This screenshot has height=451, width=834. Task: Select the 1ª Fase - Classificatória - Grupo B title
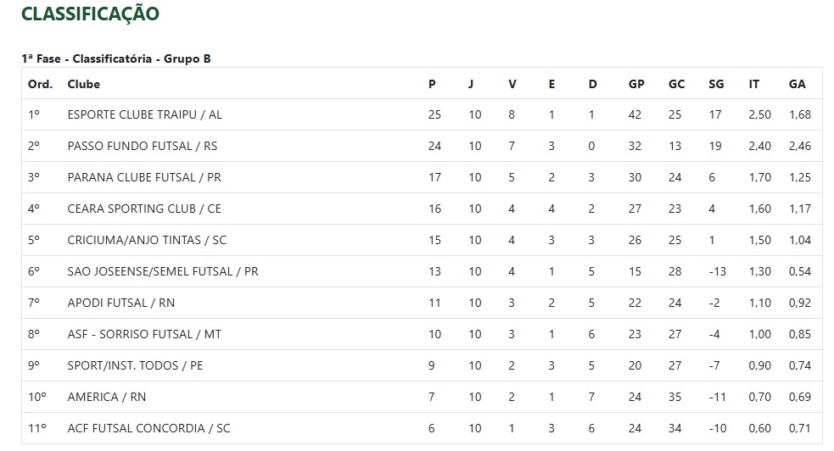coord(116,59)
